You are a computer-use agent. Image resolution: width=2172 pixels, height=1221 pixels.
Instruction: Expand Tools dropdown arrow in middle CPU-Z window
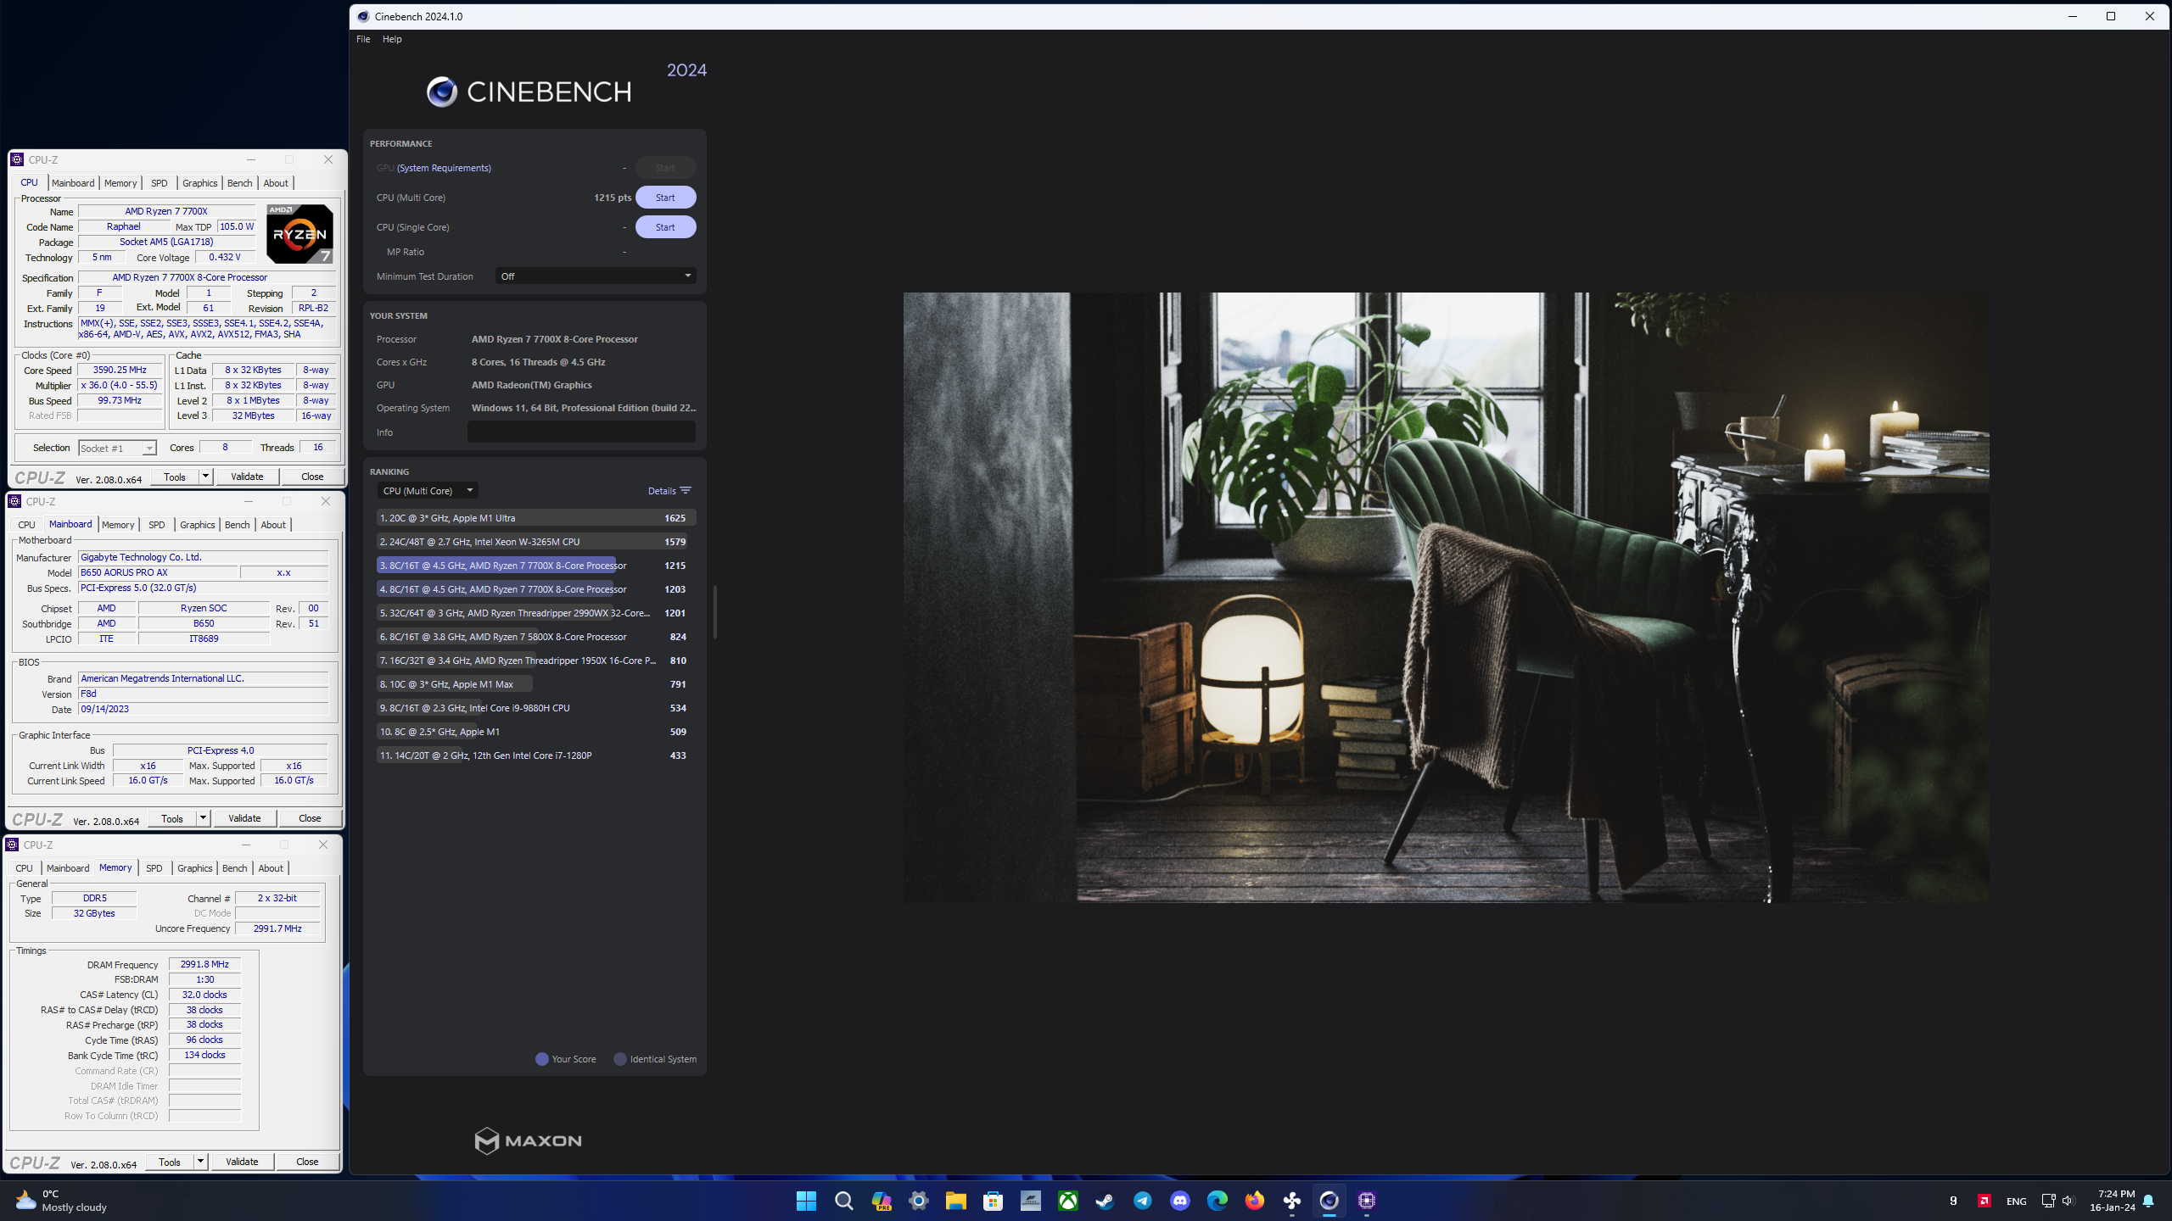pos(203,819)
